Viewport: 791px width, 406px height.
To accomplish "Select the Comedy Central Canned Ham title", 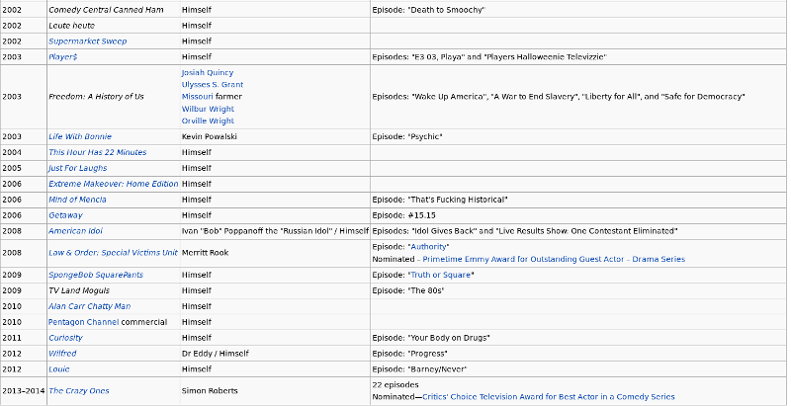I will click(106, 10).
